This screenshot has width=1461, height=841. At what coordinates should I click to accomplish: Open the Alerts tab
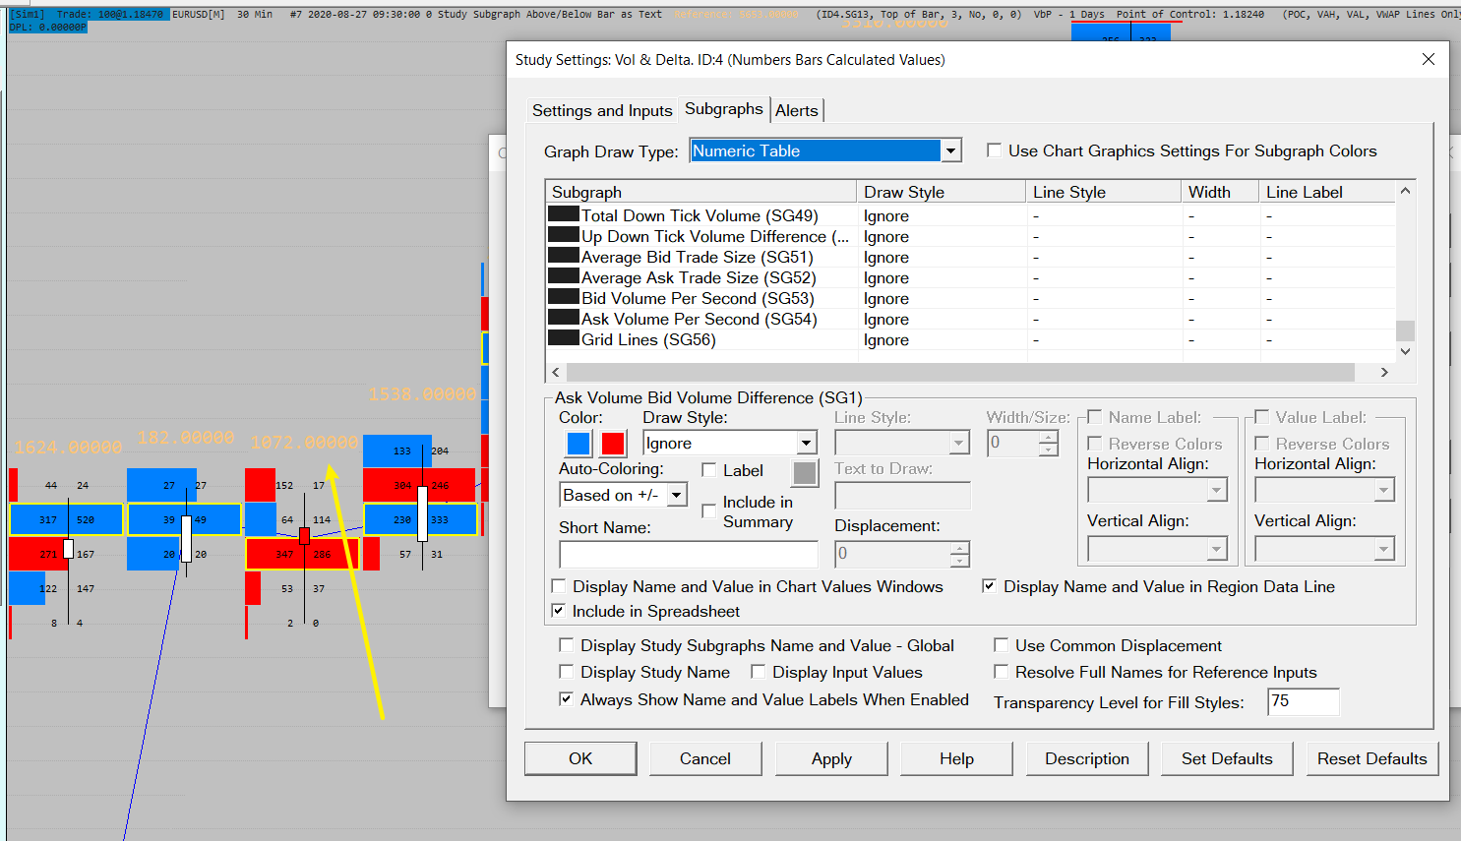coord(796,110)
